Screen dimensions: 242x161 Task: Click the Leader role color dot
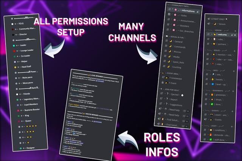point(14,46)
